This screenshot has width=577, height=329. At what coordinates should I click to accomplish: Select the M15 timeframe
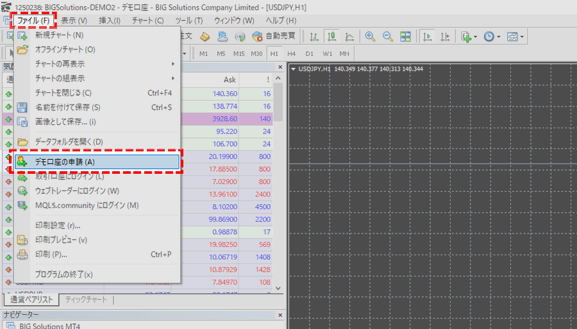click(239, 54)
